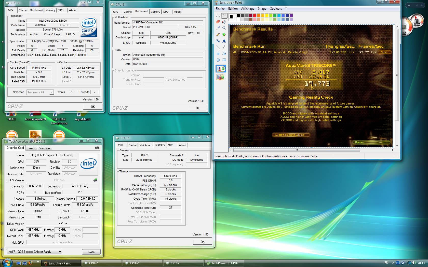Switch to Sensors tab in GPU-Z
428x267 pixels.
coord(32,148)
